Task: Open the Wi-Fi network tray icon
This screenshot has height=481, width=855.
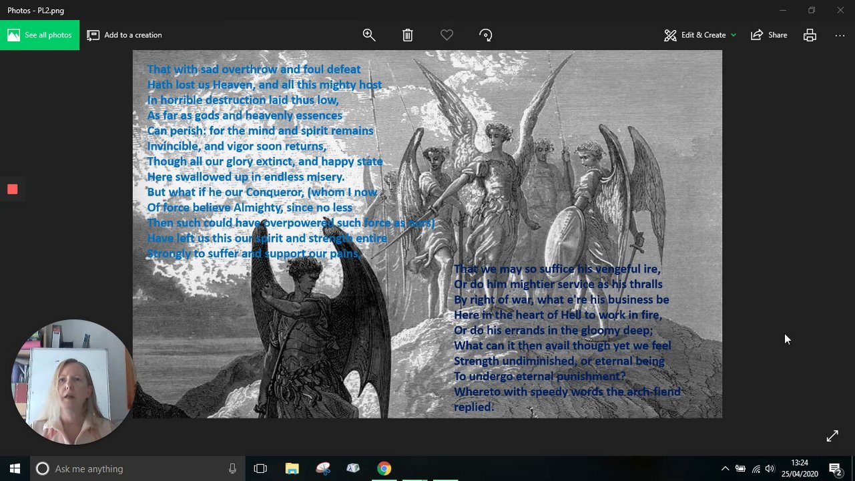Action: [x=756, y=468]
